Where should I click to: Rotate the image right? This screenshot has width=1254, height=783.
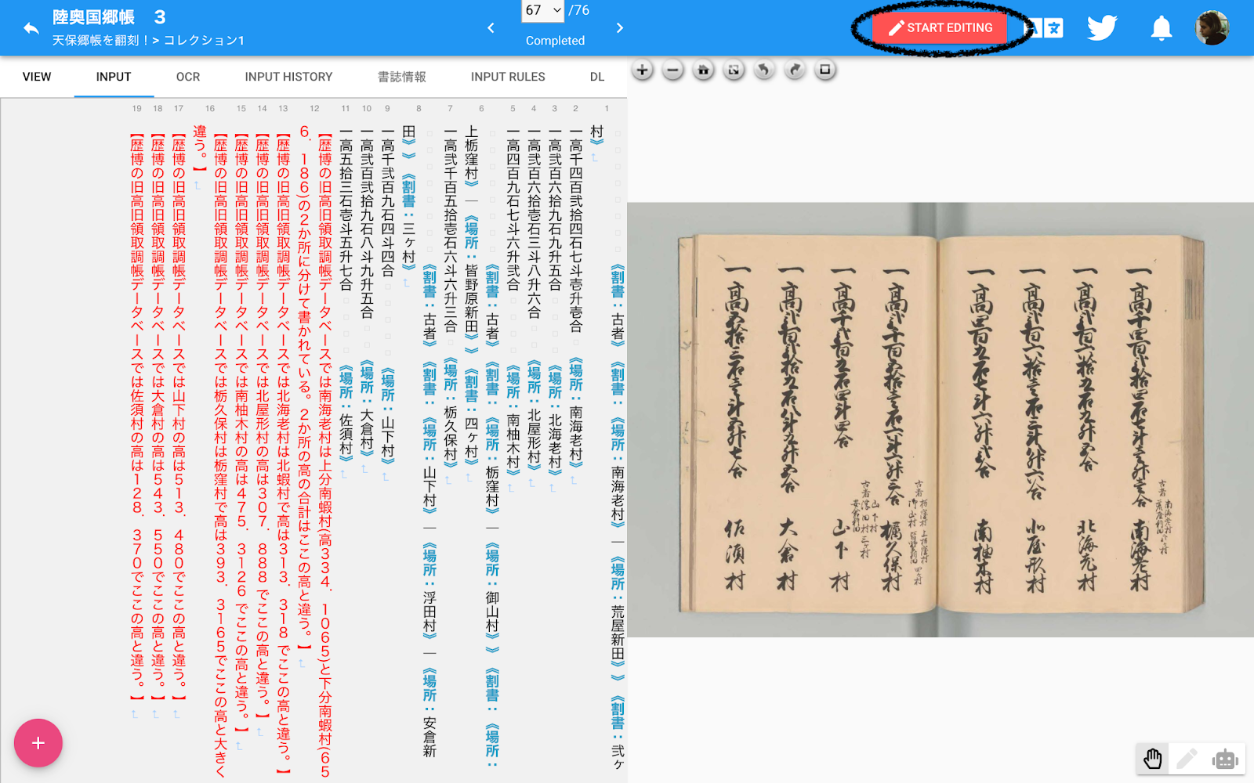pyautogui.click(x=795, y=70)
